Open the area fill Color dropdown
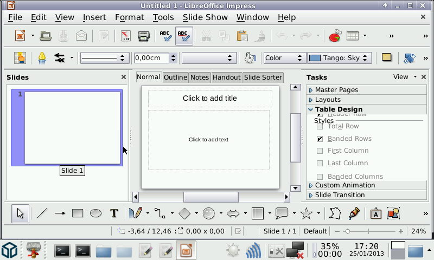Image resolution: width=434 pixels, height=260 pixels. [285, 58]
